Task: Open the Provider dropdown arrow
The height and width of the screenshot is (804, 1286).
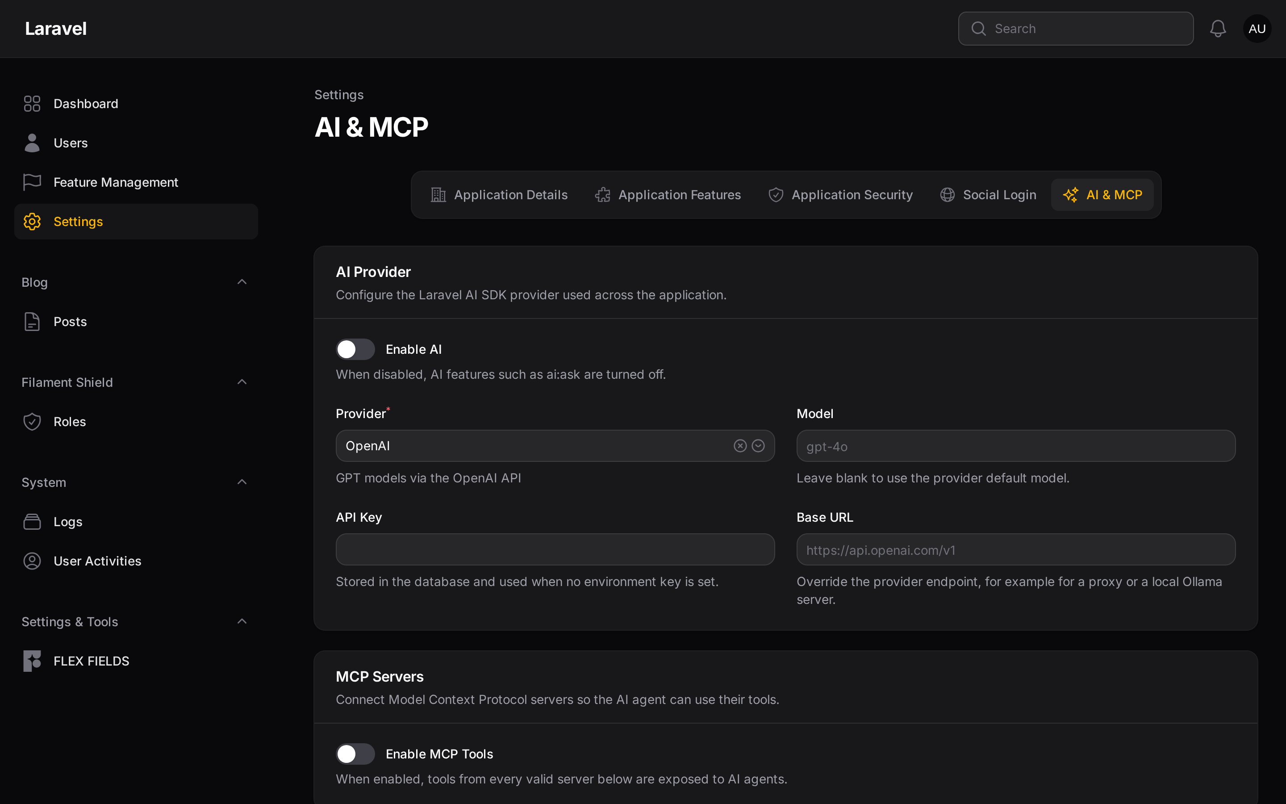Action: [758, 446]
